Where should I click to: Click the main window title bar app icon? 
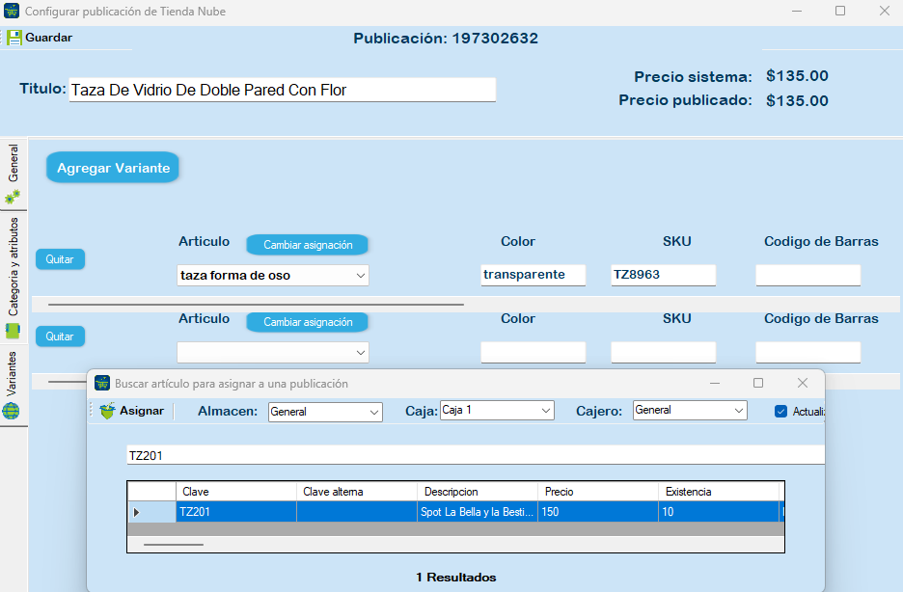(x=12, y=11)
